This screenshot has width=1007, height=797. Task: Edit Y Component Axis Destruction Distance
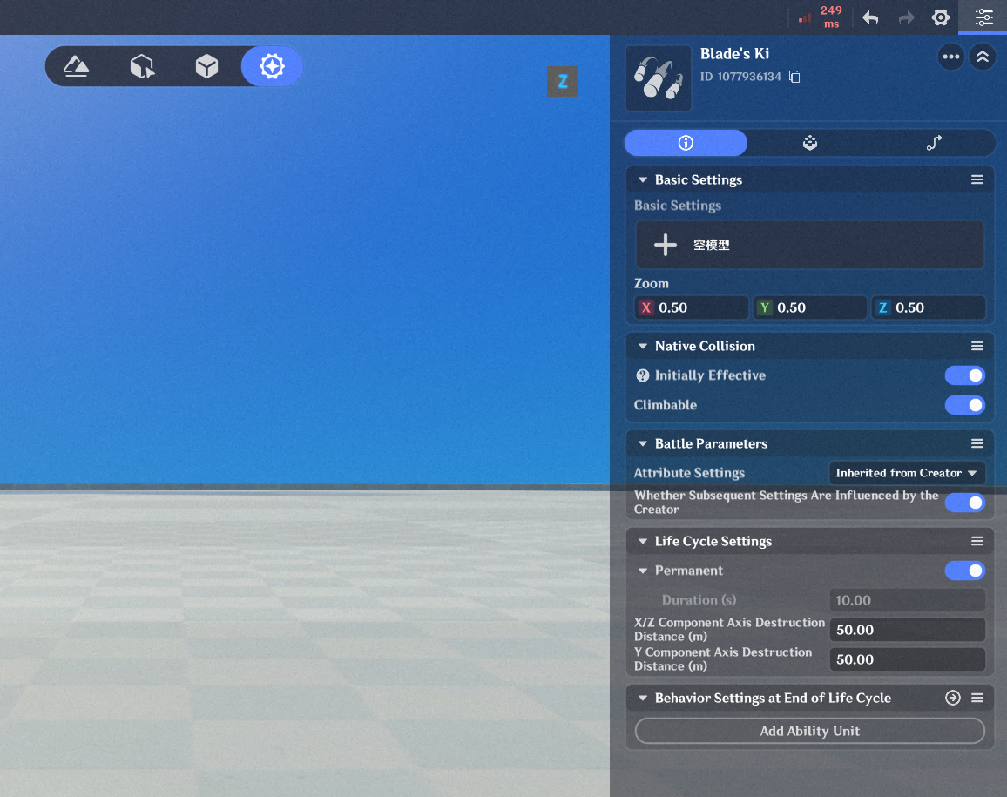coord(907,659)
